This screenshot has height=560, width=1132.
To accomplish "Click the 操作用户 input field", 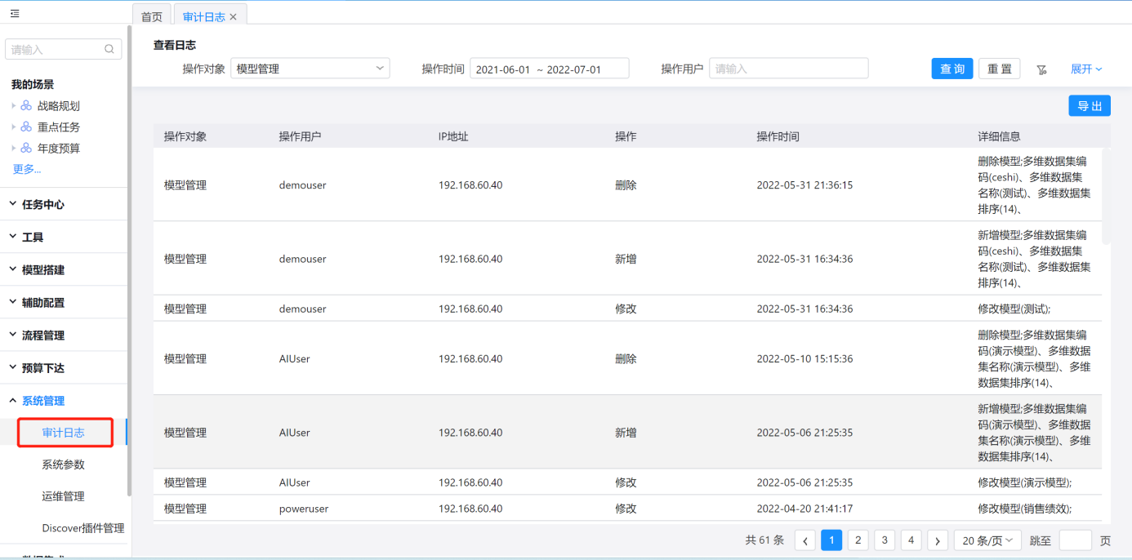I will point(788,69).
